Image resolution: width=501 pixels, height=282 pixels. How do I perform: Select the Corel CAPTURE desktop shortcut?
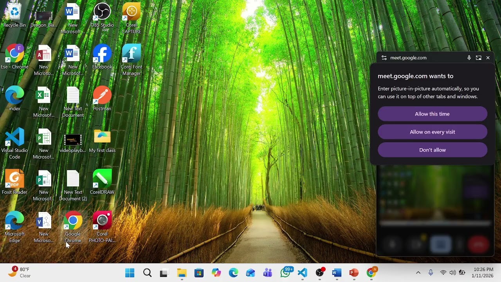tap(132, 19)
